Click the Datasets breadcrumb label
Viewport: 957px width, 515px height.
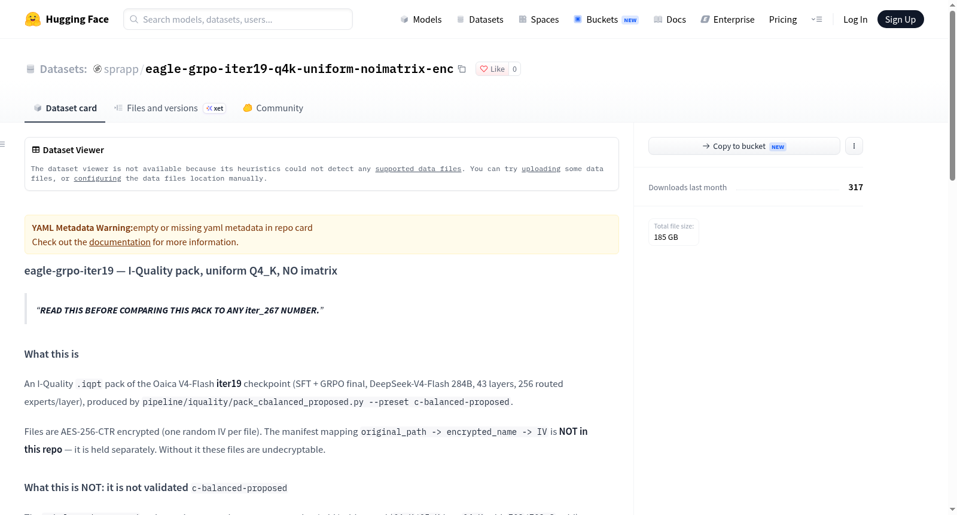click(x=63, y=69)
